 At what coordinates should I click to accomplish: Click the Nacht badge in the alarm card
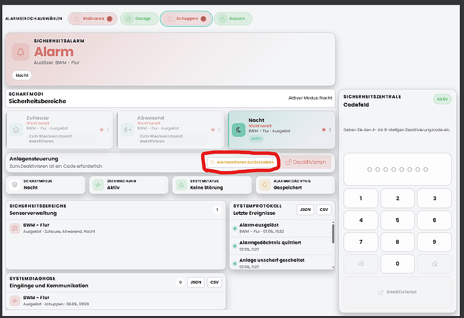(22, 75)
